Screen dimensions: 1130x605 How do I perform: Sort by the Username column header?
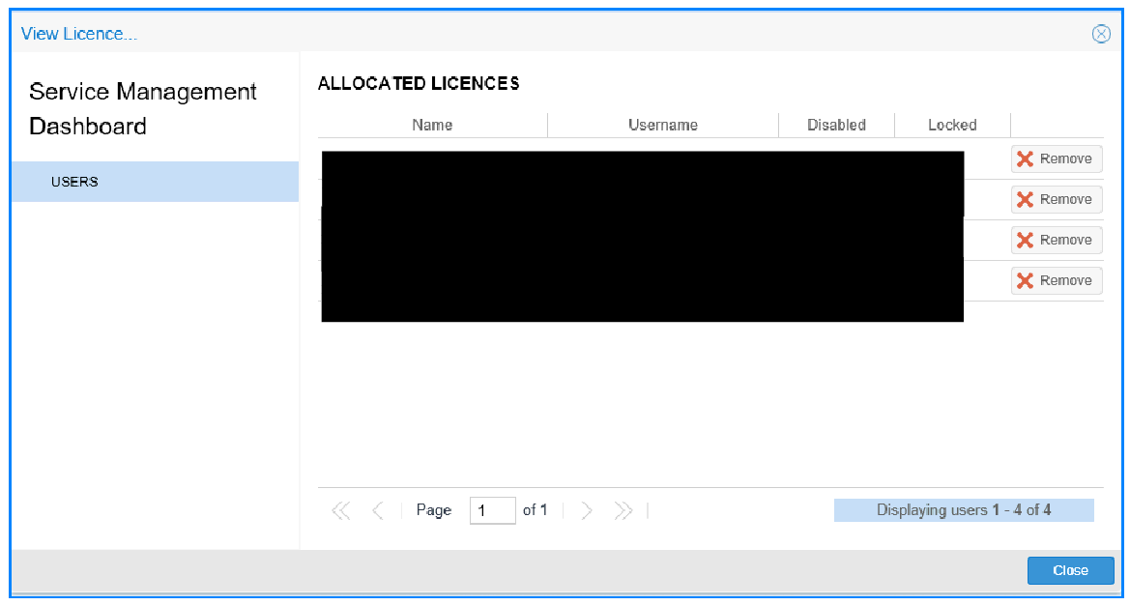(x=662, y=125)
